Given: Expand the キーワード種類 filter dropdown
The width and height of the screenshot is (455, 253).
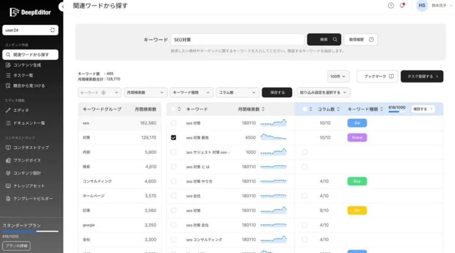Looking at the screenshot, I should pyautogui.click(x=192, y=92).
